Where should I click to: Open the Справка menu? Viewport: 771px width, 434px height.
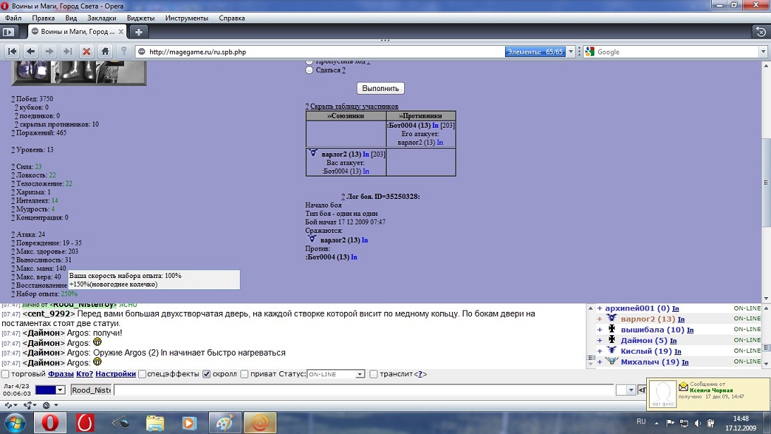(231, 18)
